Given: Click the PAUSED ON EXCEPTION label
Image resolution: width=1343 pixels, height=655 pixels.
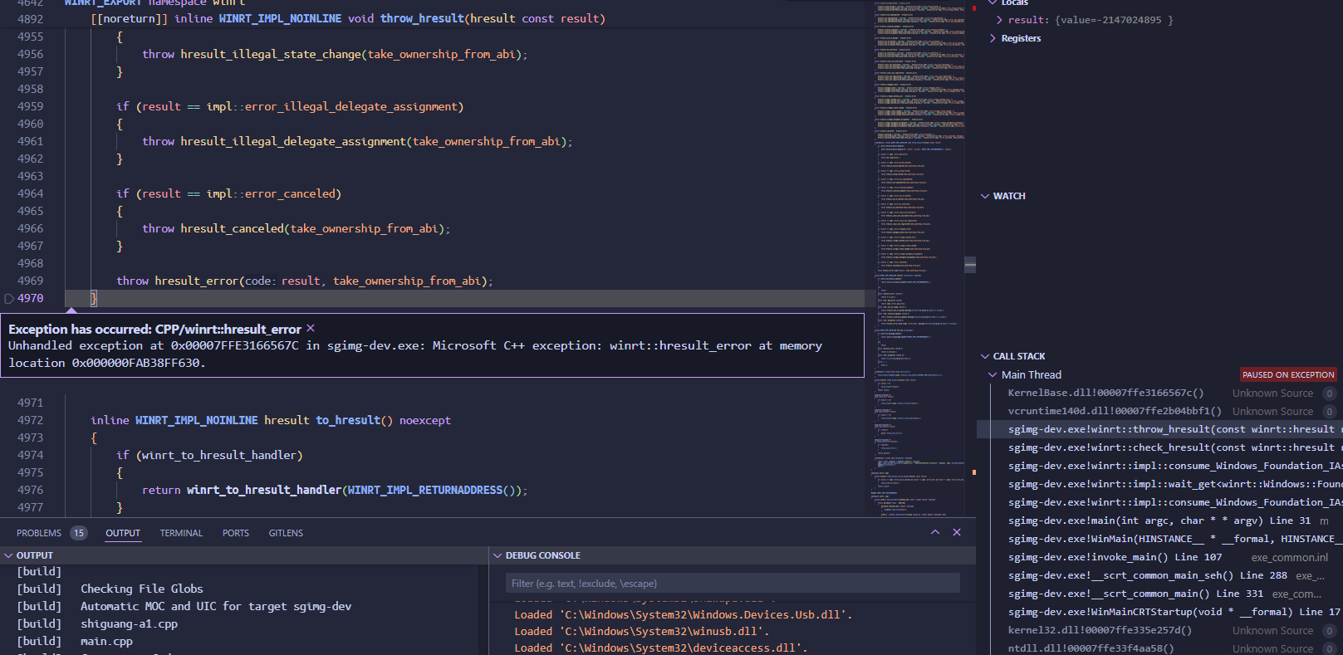Looking at the screenshot, I should [x=1288, y=375].
